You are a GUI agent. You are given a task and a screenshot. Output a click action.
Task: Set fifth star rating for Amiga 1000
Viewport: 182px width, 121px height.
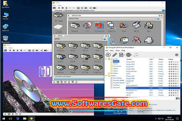tap(178, 62)
